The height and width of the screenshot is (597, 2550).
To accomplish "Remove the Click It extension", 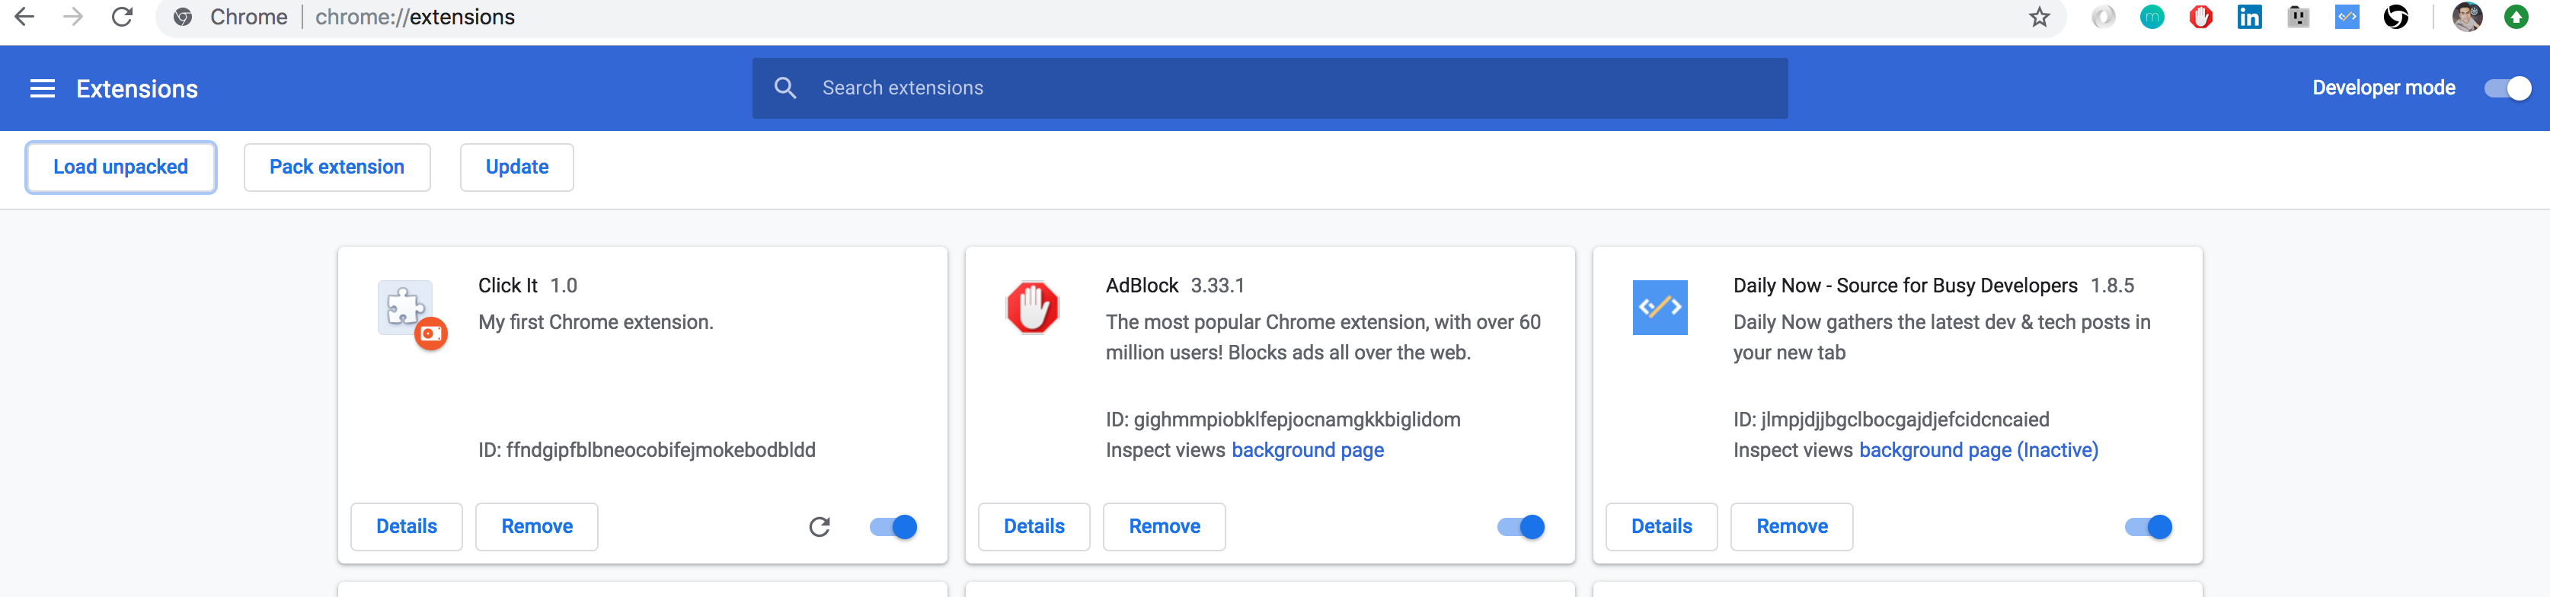I will click(x=536, y=527).
